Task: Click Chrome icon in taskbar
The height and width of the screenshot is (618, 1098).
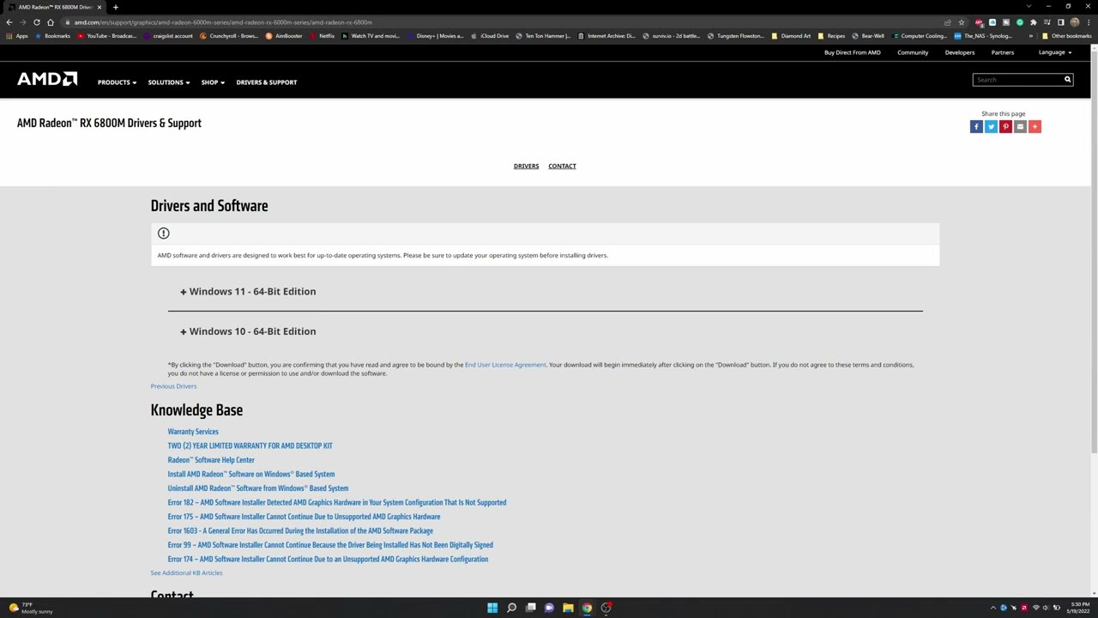Action: 587,608
